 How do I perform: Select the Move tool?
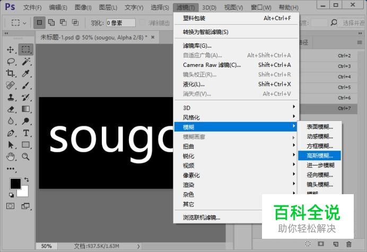tap(10, 50)
